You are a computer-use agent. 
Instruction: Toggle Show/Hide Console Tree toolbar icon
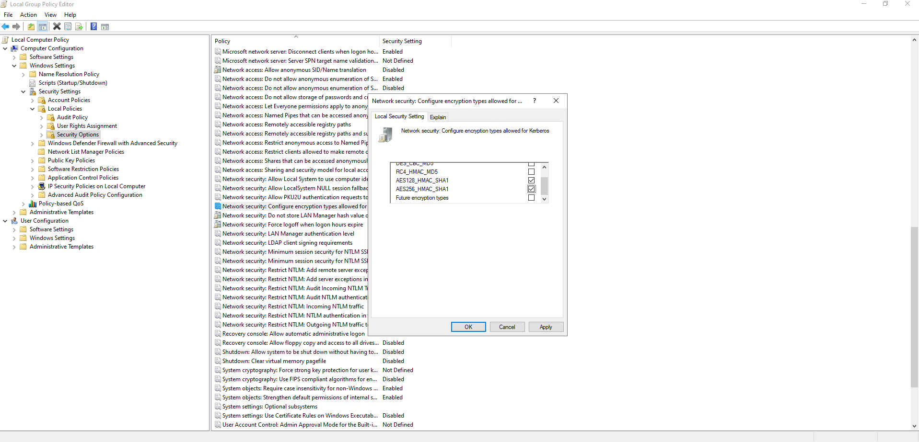tap(43, 27)
